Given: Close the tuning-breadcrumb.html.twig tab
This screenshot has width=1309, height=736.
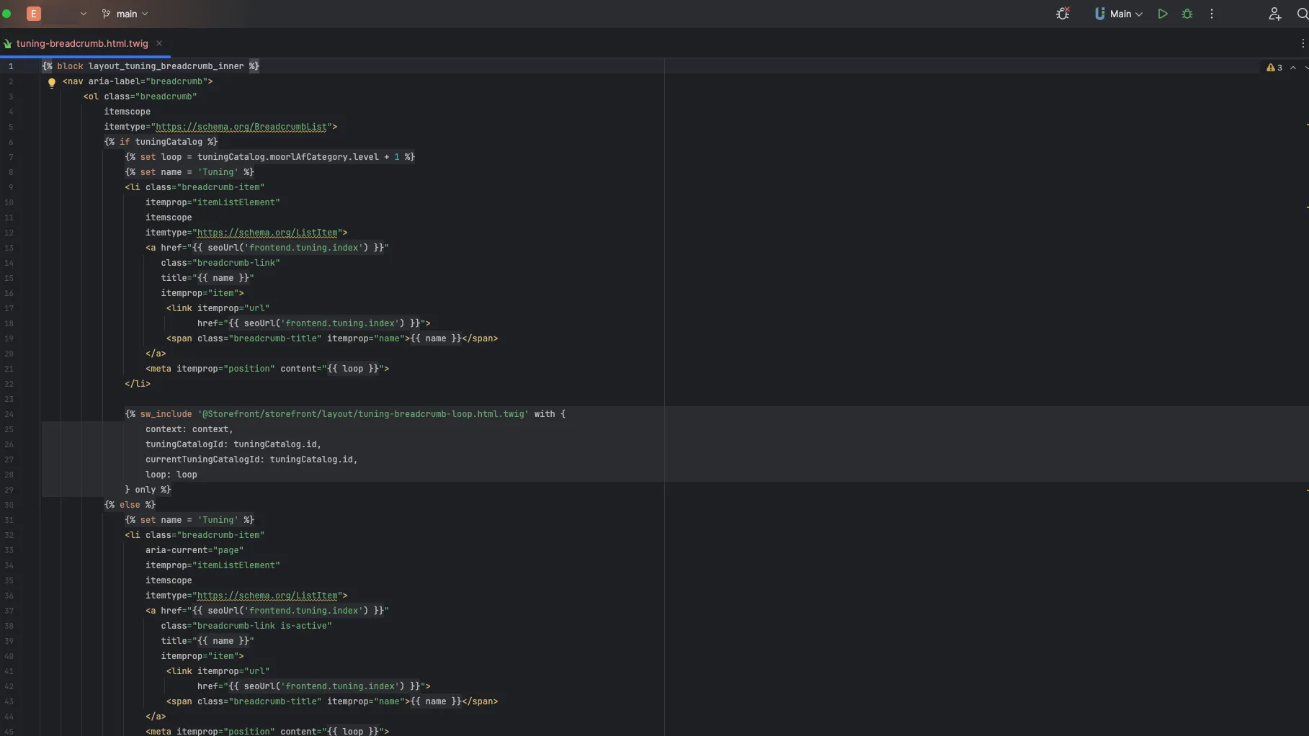Looking at the screenshot, I should 159,43.
